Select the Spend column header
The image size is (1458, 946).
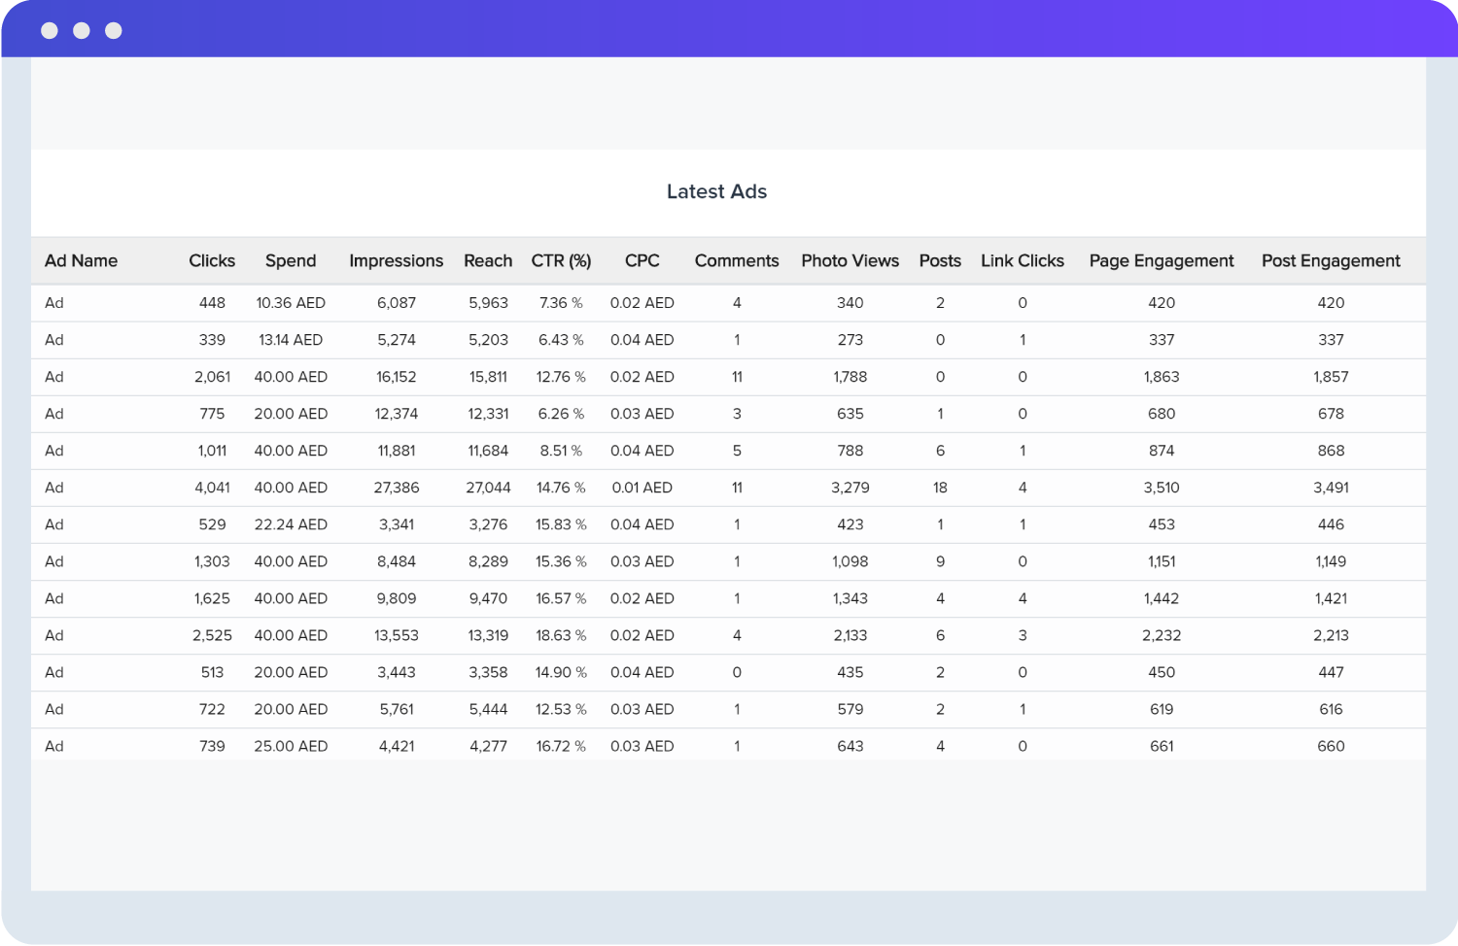(291, 260)
